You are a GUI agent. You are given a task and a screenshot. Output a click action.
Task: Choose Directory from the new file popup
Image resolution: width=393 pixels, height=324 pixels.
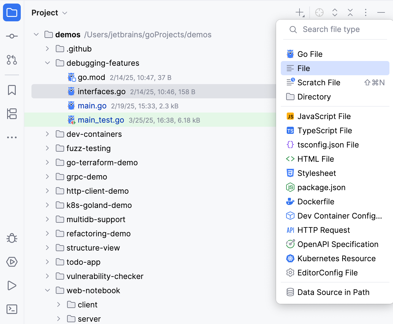(x=314, y=97)
